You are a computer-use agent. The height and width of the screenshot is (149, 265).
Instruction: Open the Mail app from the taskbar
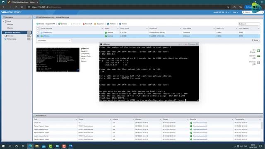pos(43,146)
